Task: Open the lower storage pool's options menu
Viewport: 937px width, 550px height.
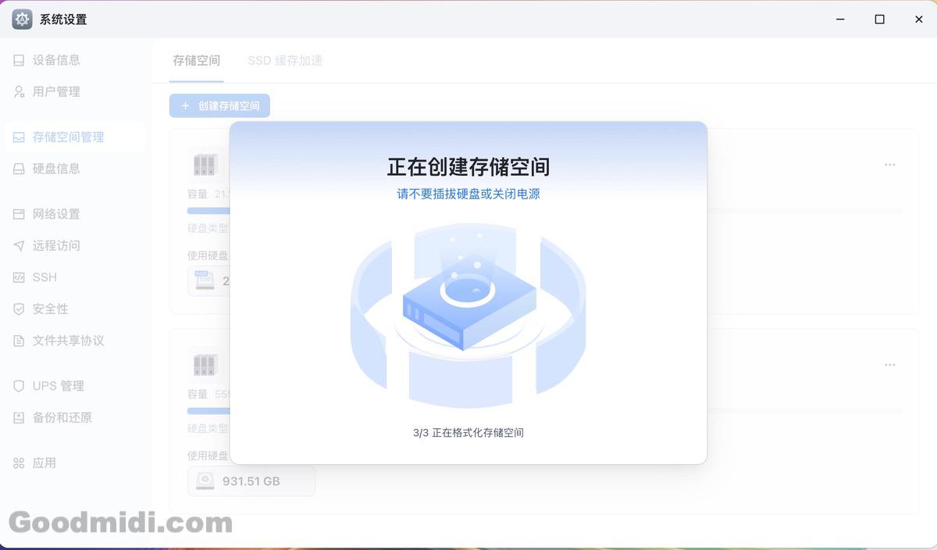Action: click(x=889, y=364)
